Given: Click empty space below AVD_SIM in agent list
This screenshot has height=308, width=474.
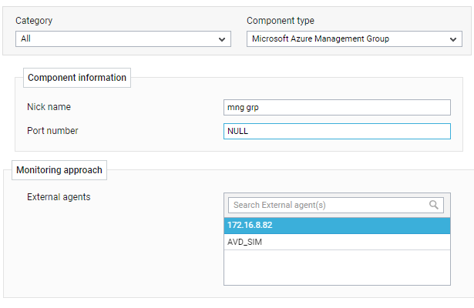Looking at the screenshot, I should [x=337, y=267].
